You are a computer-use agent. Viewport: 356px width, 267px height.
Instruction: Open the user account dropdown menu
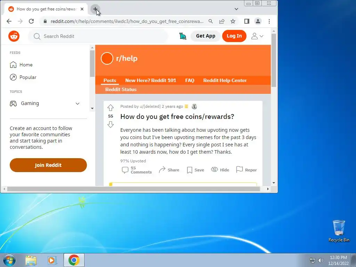(x=257, y=36)
